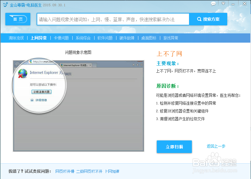Viewport: 251px width, 179px height.
Task: Switch to 软件问题 tab
Action: 105,38
